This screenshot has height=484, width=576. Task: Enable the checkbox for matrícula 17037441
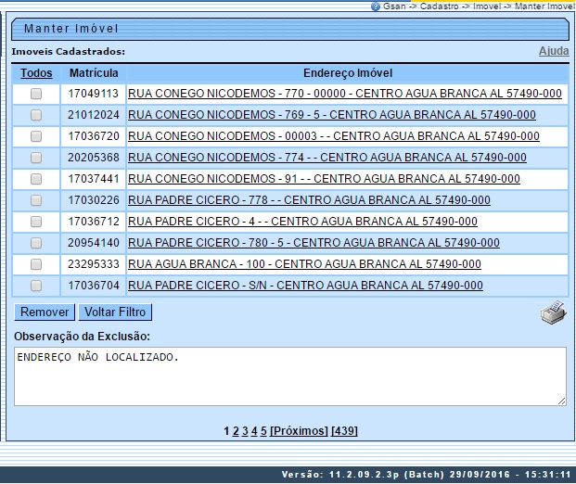(36, 179)
